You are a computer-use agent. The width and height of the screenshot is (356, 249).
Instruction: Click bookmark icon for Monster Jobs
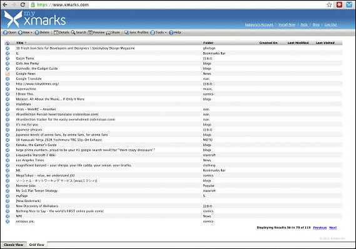[8, 186]
